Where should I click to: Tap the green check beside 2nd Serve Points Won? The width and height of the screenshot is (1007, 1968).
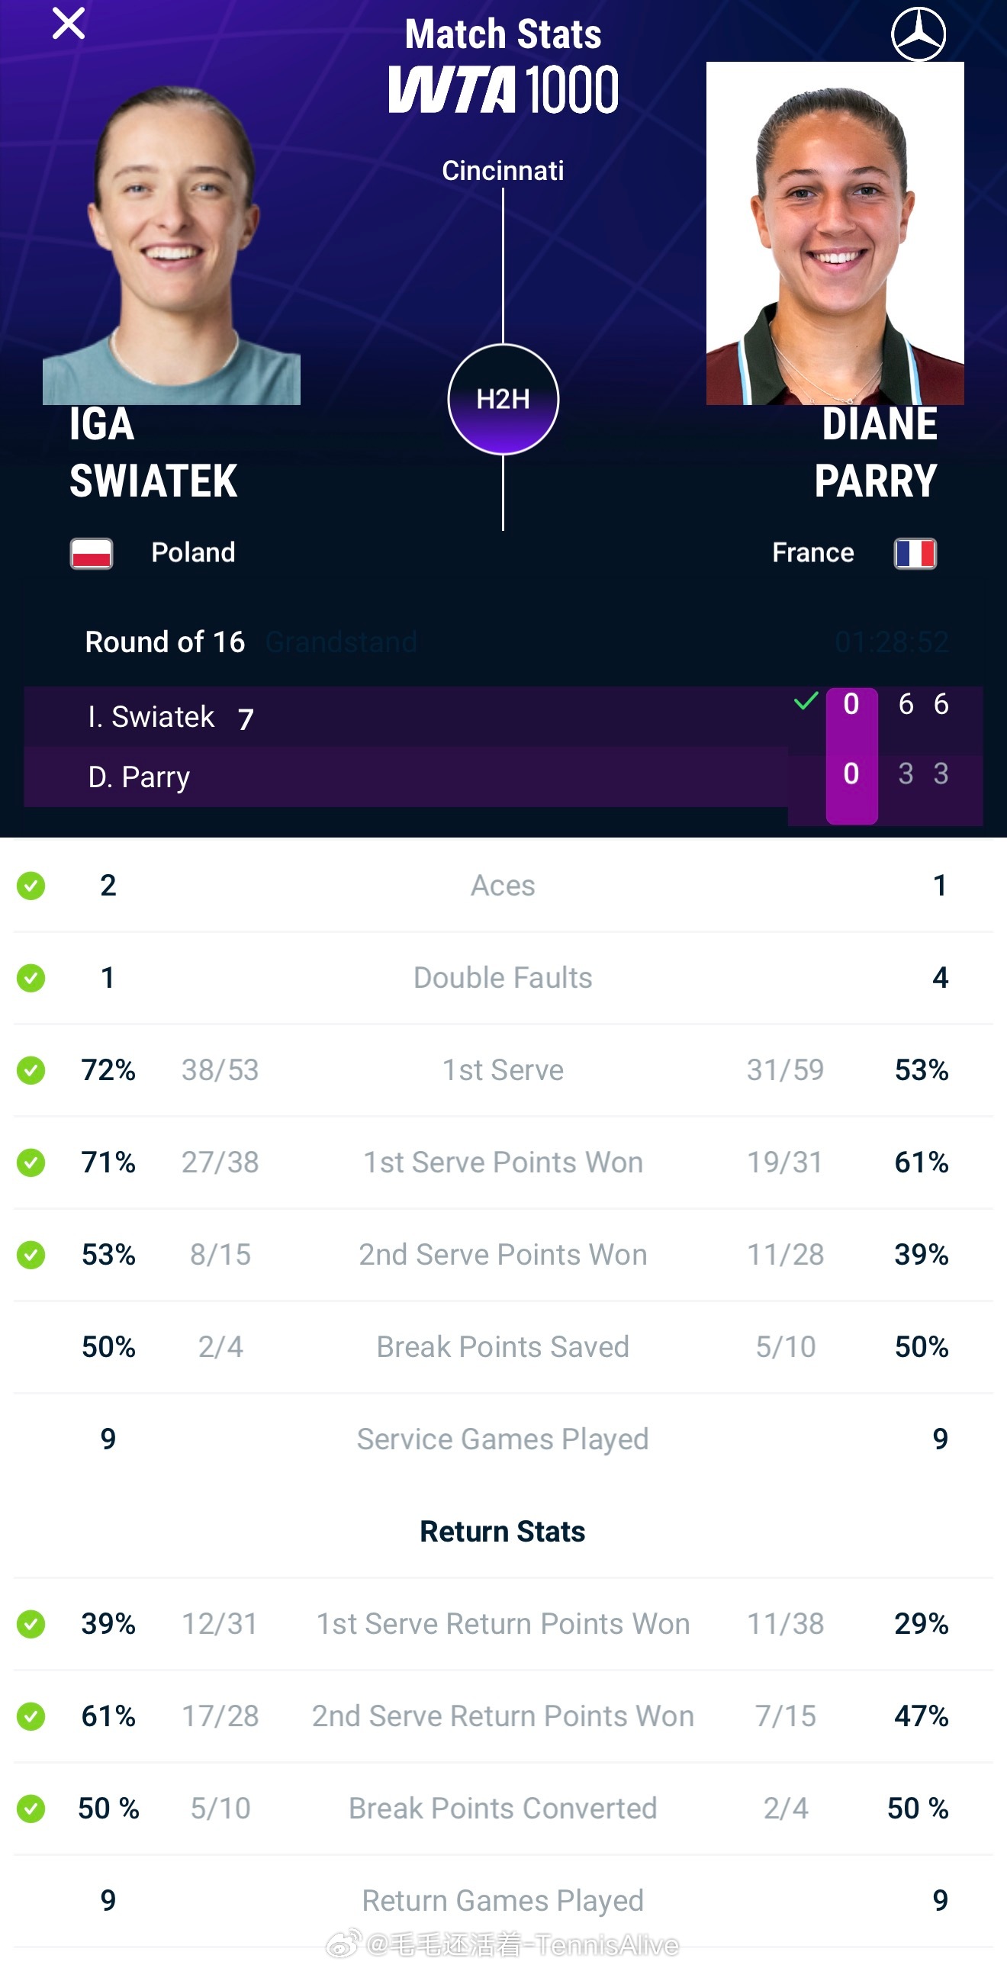pos(31,1255)
